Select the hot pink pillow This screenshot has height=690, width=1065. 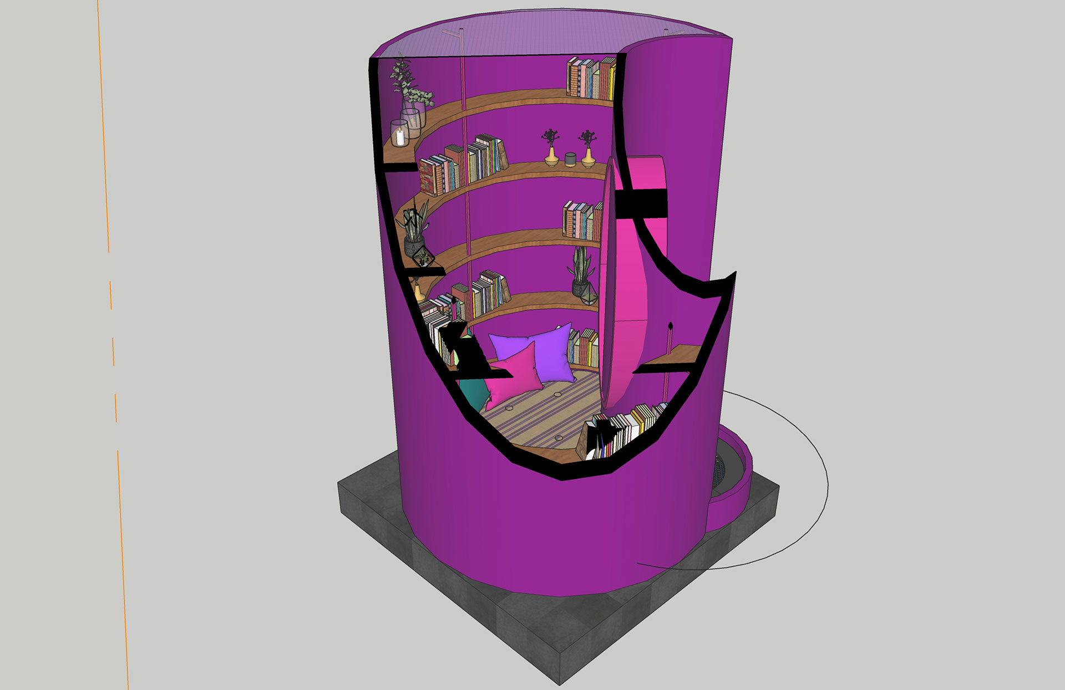point(513,375)
